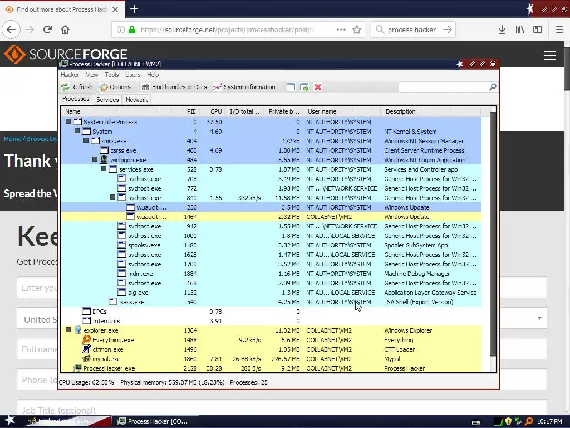Select the winlogon.exe process icon
The image size is (570, 428).
click(104, 160)
